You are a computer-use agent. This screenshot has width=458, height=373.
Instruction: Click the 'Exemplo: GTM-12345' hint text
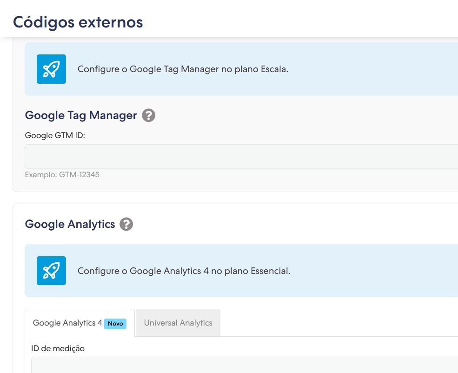62,175
